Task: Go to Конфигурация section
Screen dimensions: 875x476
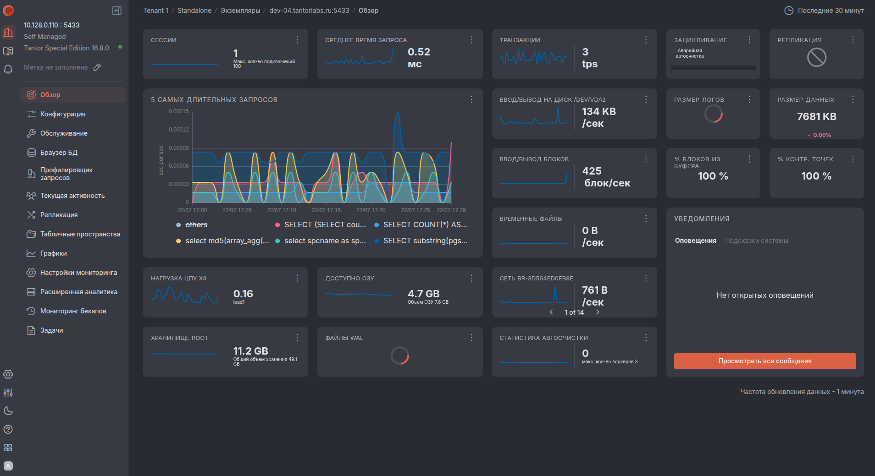Action: (x=73, y=114)
